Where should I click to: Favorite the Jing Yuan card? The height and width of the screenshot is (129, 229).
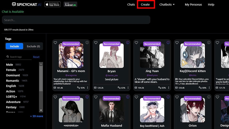click(137, 42)
